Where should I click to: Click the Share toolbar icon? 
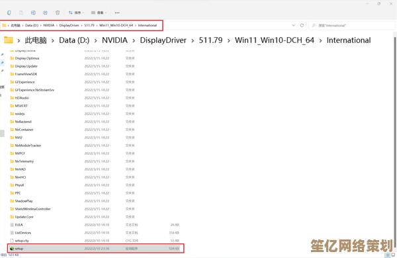[x=45, y=13]
